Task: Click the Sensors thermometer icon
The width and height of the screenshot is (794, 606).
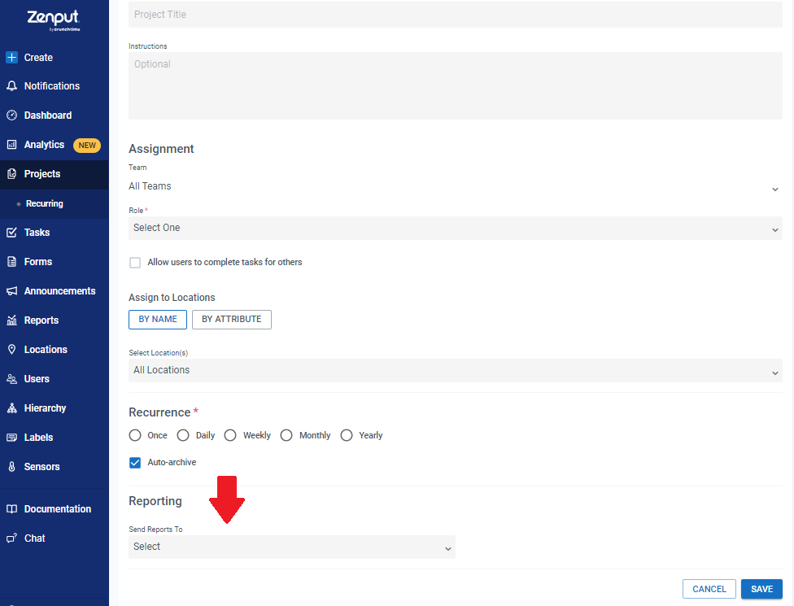Action: 11,467
